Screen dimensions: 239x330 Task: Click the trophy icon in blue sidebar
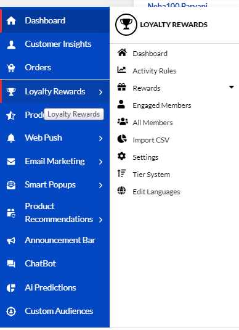(x=11, y=92)
